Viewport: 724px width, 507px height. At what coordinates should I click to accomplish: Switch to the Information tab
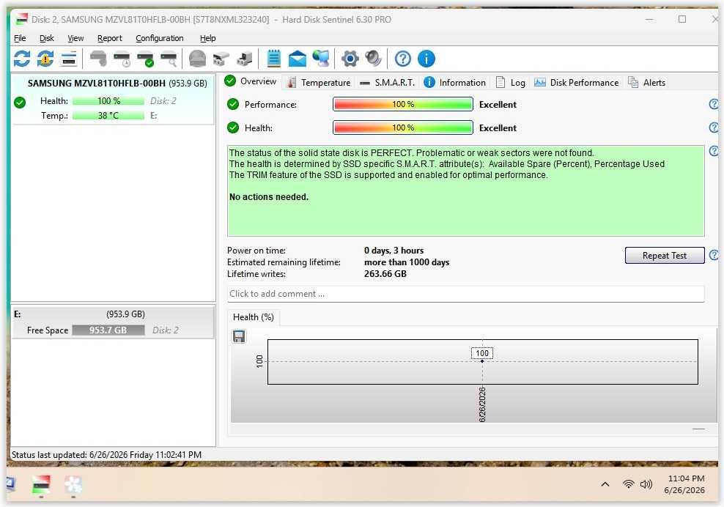(455, 83)
